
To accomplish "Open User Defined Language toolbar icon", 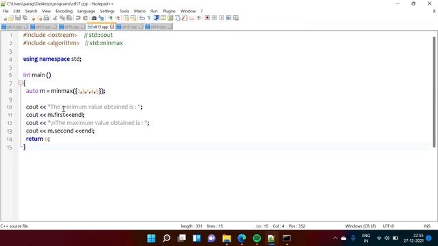I will pos(163,18).
